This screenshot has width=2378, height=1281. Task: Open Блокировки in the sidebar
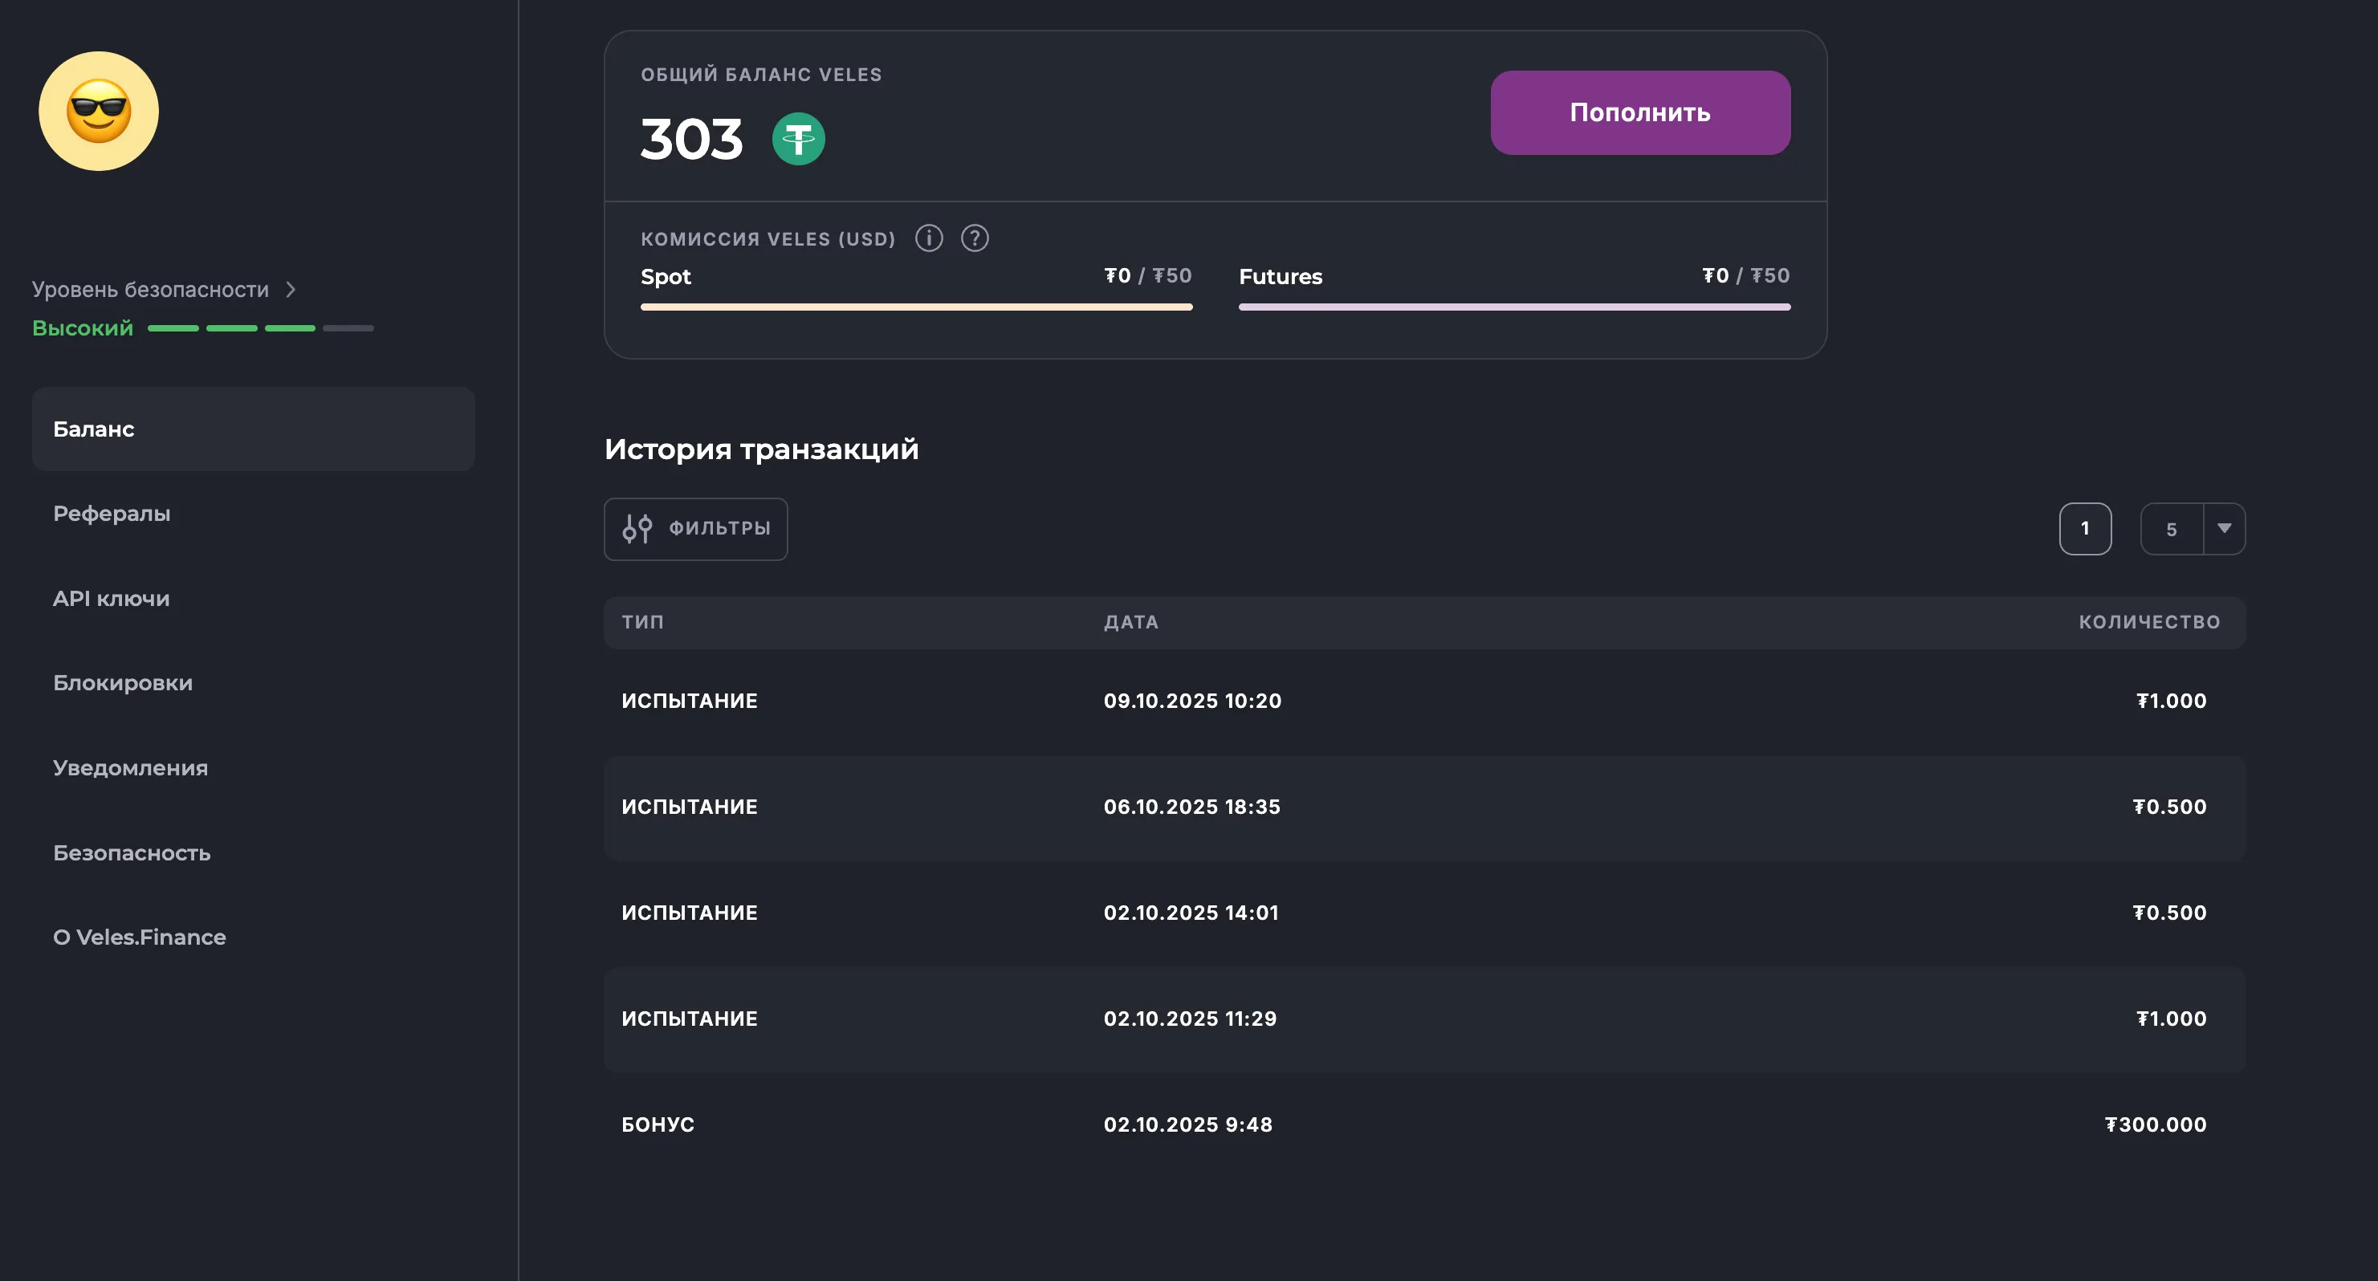pyautogui.click(x=123, y=683)
